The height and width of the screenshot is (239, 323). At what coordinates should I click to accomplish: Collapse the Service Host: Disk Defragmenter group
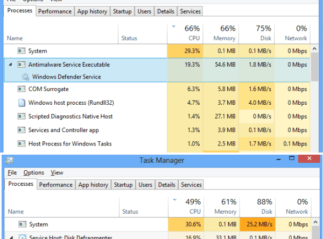click(11, 237)
